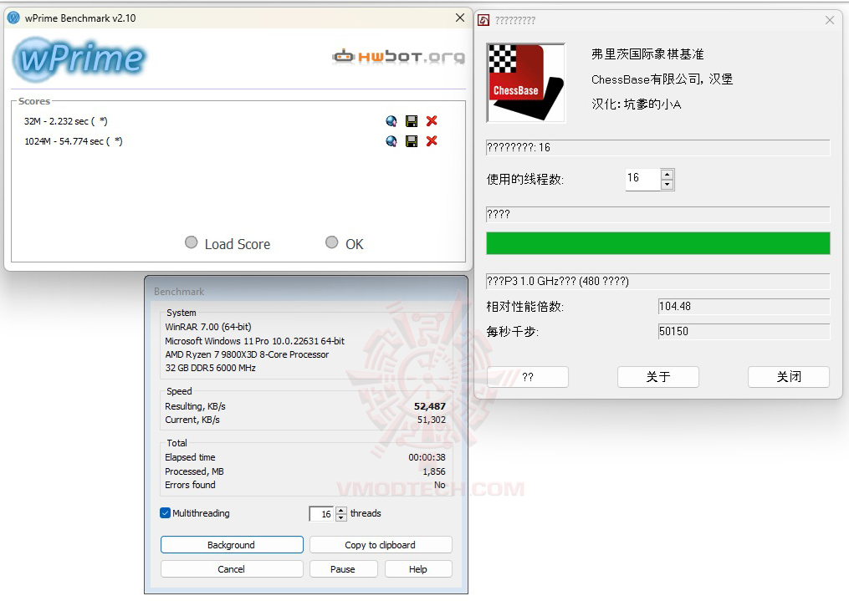This screenshot has height=601, width=849.
Task: Click the Microsoft Windows 11 Pro version line
Action: pyautogui.click(x=255, y=341)
